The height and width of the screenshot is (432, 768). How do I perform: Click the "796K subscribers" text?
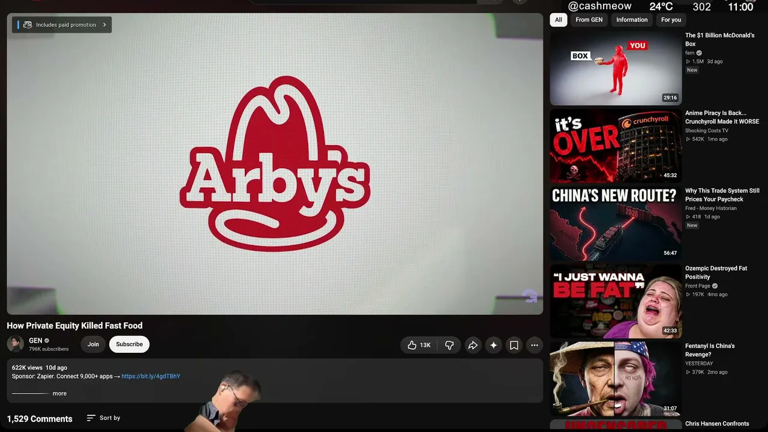click(x=49, y=349)
